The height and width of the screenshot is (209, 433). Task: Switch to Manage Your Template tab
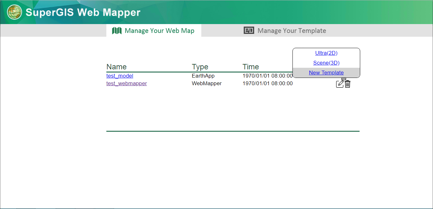[285, 31]
